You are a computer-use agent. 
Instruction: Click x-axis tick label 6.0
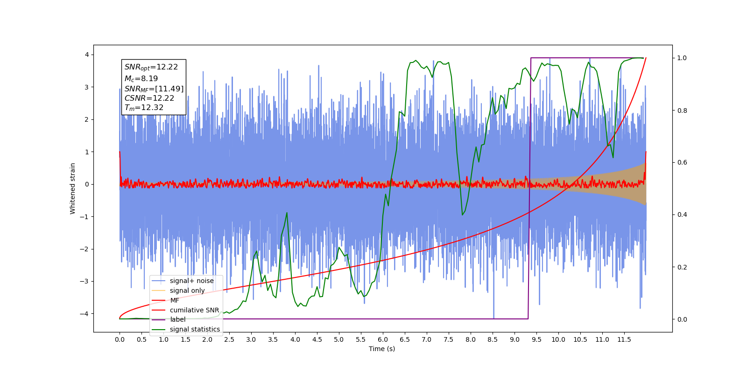pyautogui.click(x=382, y=339)
